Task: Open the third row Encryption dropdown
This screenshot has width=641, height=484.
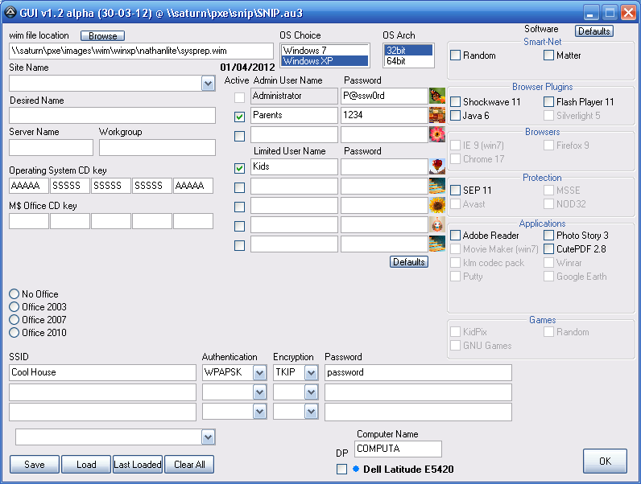Action: tap(311, 412)
